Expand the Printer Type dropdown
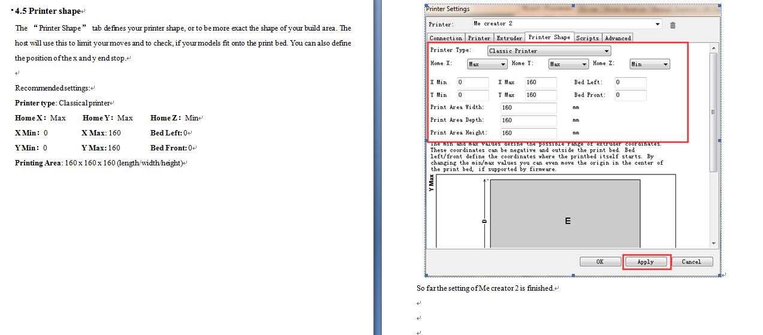This screenshot has height=335, width=763. click(548, 51)
